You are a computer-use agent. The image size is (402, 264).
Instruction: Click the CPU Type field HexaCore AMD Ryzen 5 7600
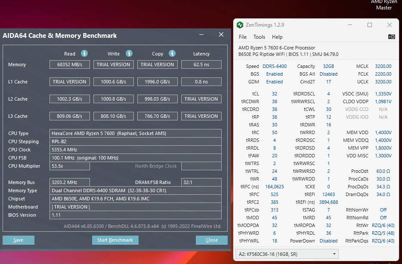tap(136, 133)
